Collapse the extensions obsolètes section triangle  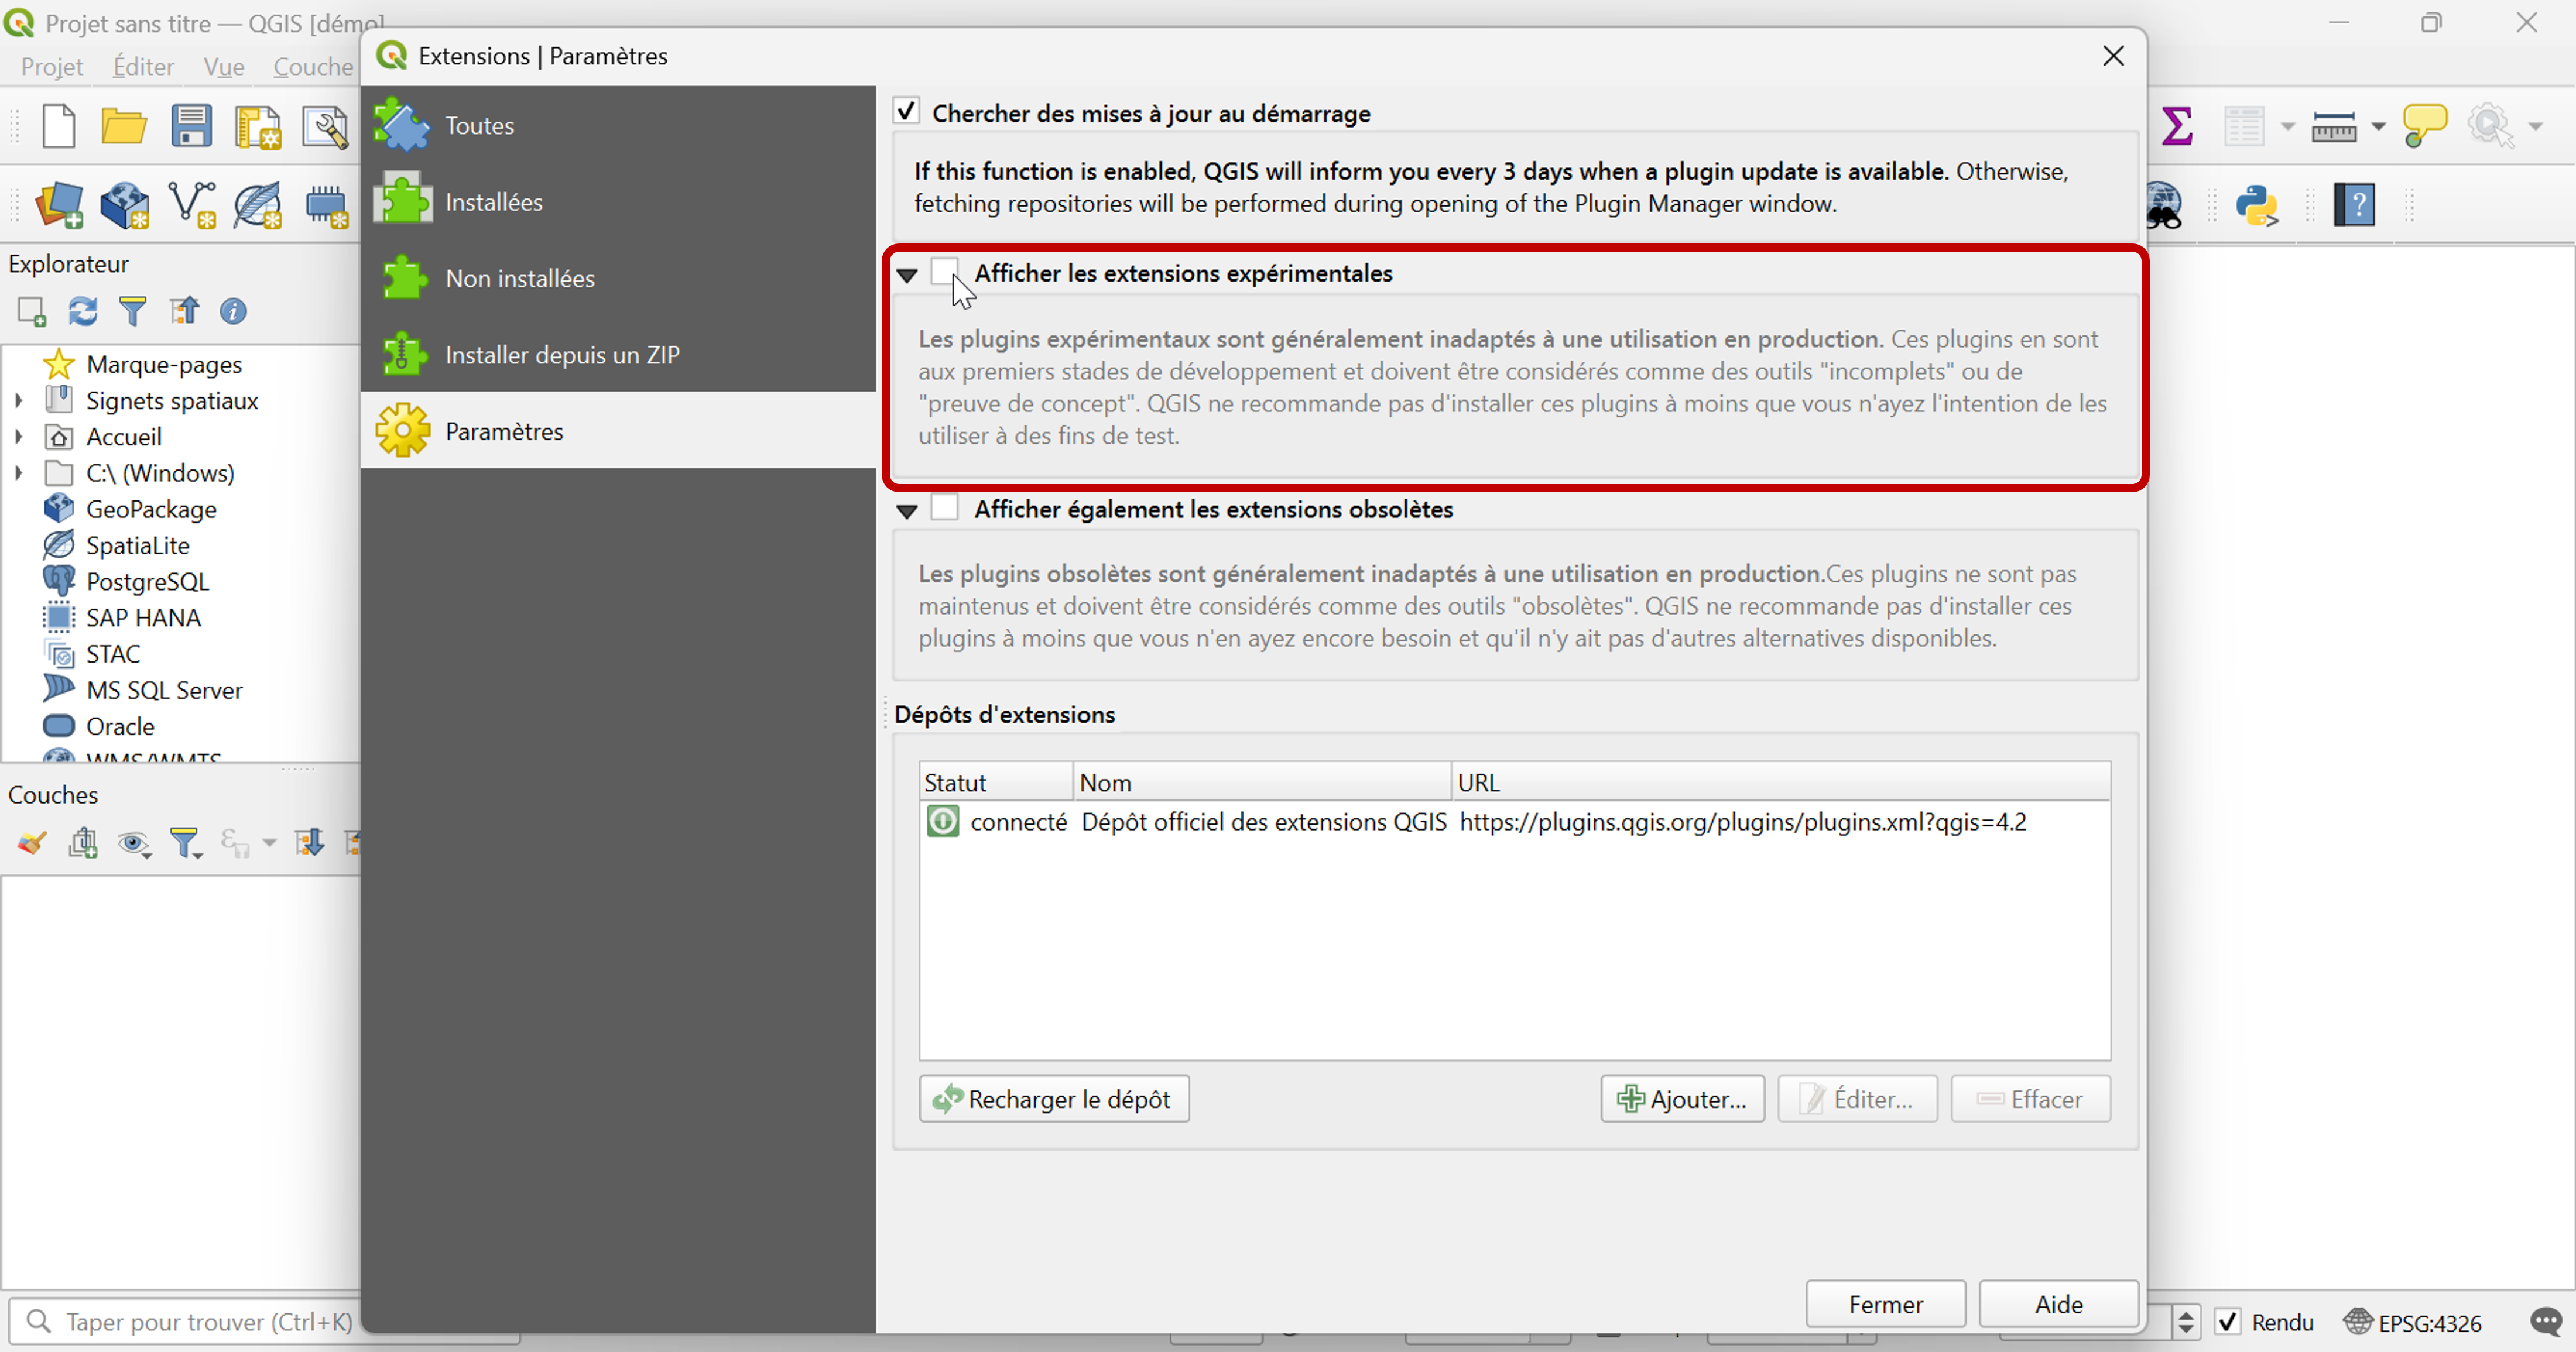[x=906, y=511]
